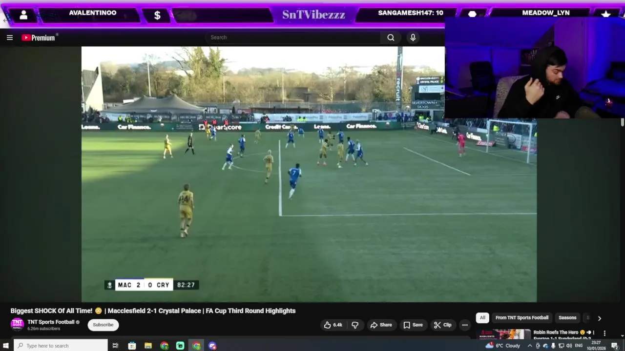Open the volume speaker tray icon
Image resolution: width=625 pixels, height=351 pixels.
(569, 346)
